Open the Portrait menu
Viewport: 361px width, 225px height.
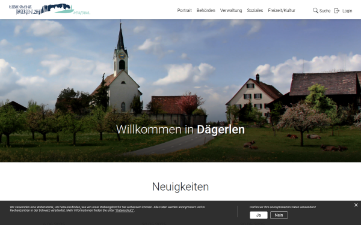coord(185,11)
